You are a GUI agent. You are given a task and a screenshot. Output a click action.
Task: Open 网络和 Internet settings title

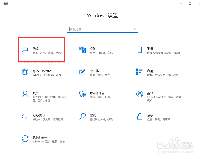coord(42,71)
